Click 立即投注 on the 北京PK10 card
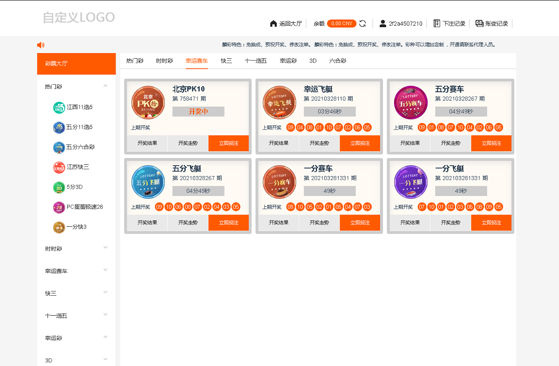Image resolution: width=559 pixels, height=366 pixels. (228, 143)
